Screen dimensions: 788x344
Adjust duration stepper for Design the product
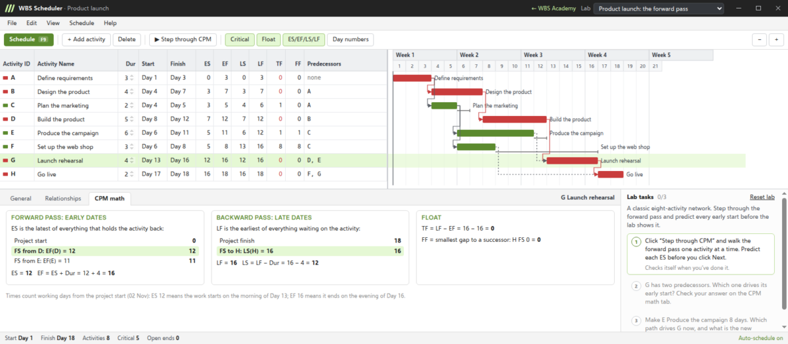coord(131,92)
